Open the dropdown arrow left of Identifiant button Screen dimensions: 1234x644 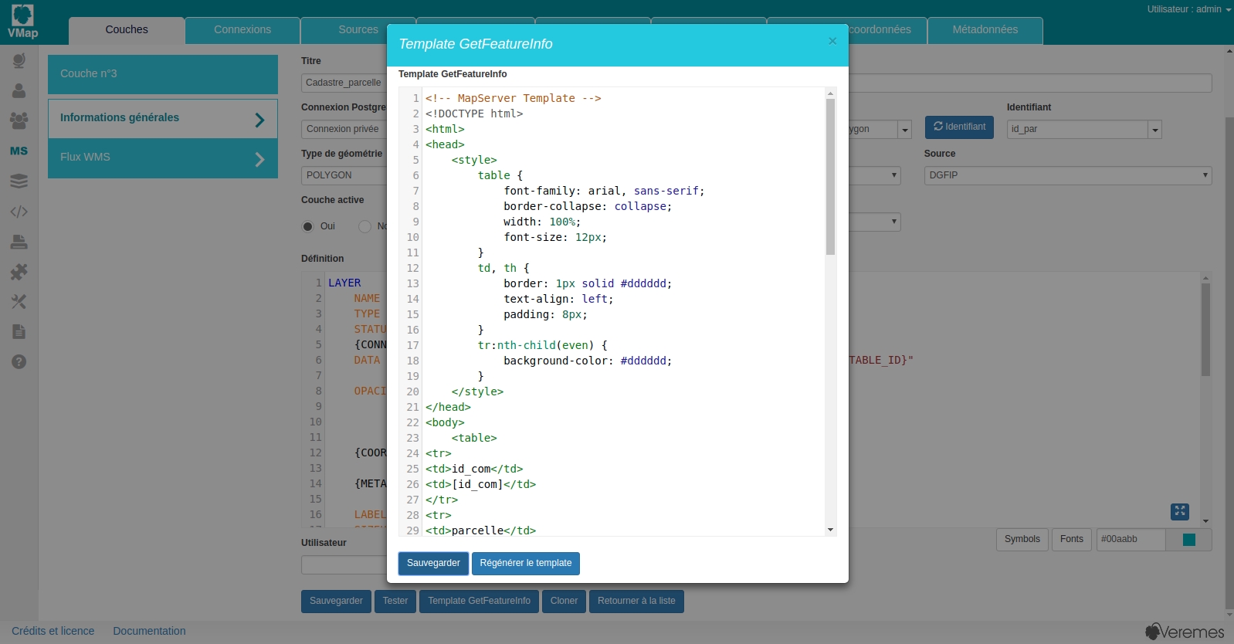click(x=905, y=130)
